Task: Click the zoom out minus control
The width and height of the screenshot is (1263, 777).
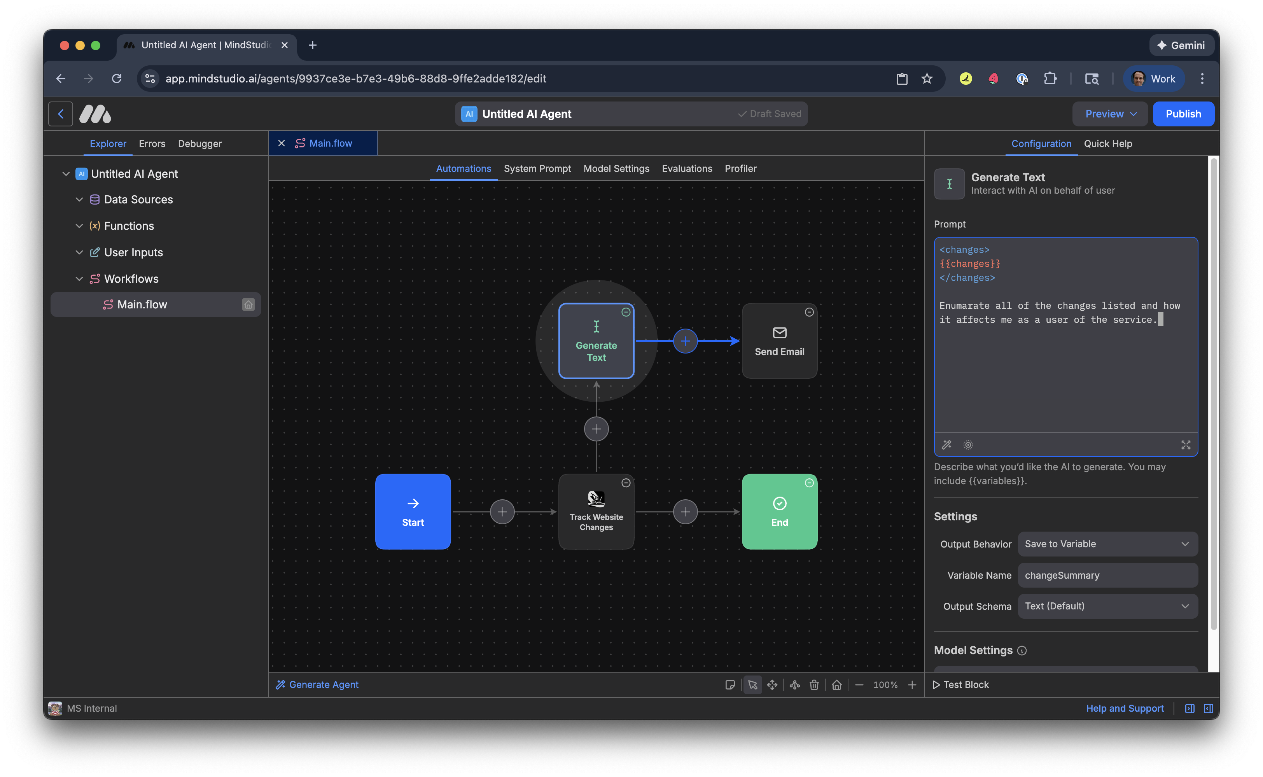Action: [860, 684]
